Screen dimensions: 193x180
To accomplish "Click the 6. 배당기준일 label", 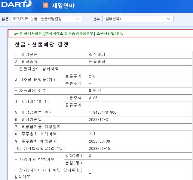I will coord(29,119).
